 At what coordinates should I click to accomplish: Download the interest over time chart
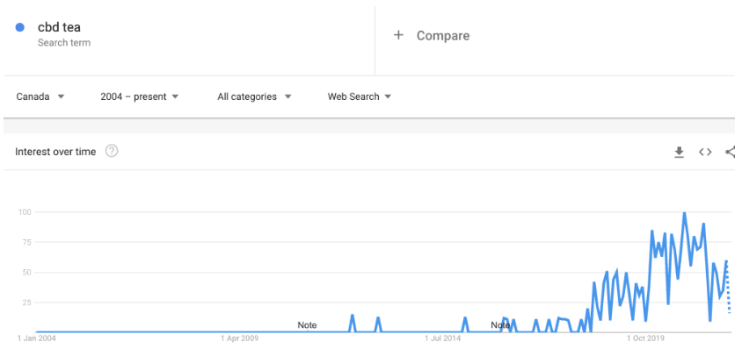click(679, 152)
